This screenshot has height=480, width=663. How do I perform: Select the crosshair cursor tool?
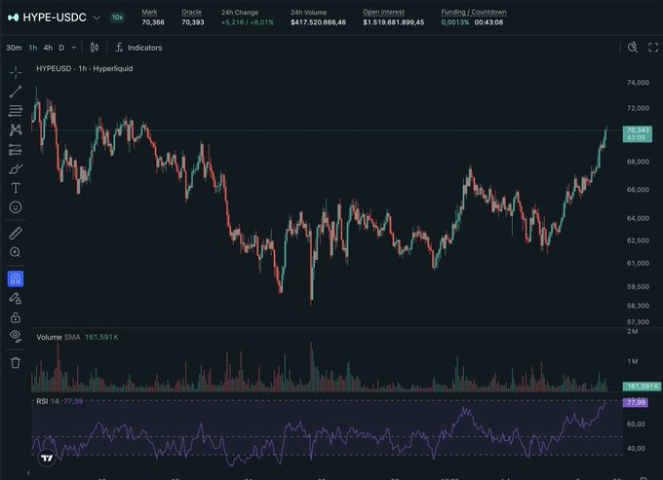[16, 73]
